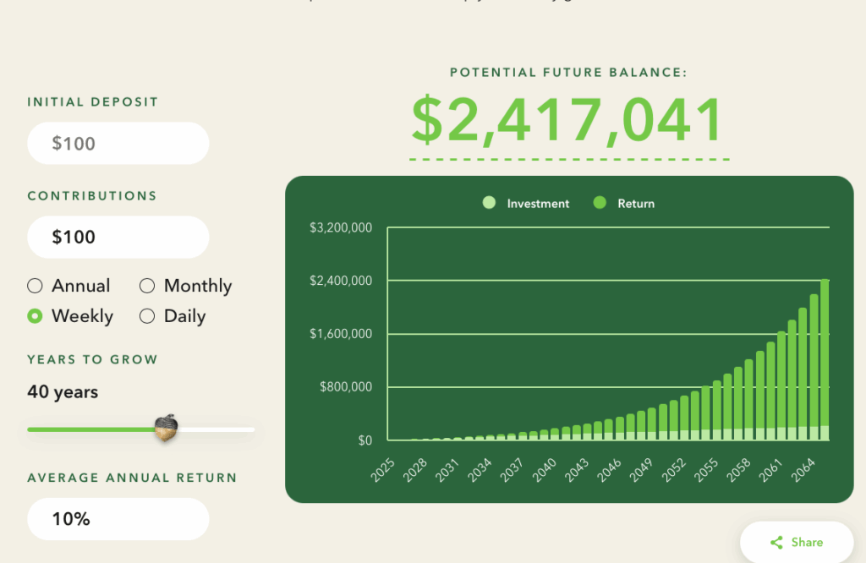
Task: Select the Annual contribution option
Action: tap(35, 286)
